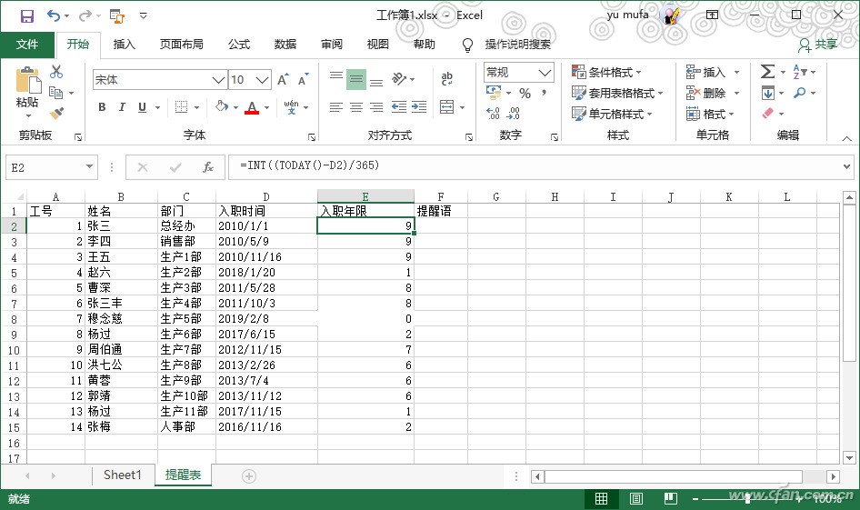
Task: Click the Merge and Center icon
Action: pyautogui.click(x=446, y=107)
